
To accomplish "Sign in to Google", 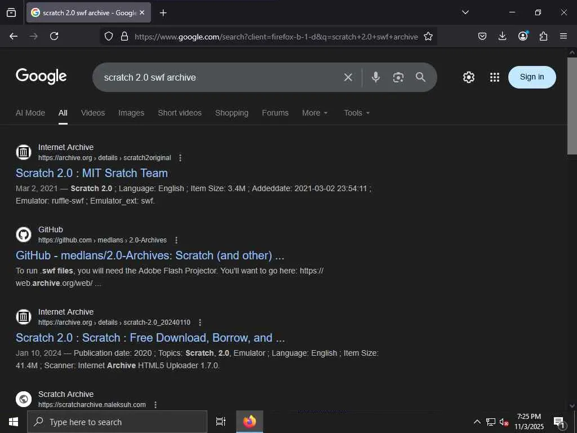I will pyautogui.click(x=532, y=77).
